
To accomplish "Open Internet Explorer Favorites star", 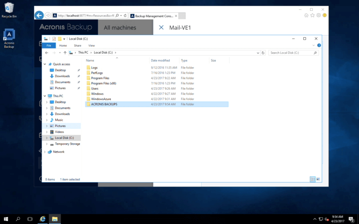I will point(312,15).
